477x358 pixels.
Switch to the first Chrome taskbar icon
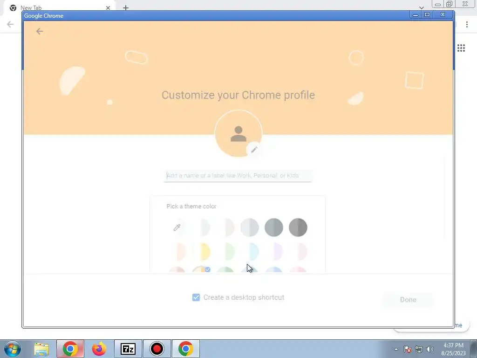(x=70, y=349)
